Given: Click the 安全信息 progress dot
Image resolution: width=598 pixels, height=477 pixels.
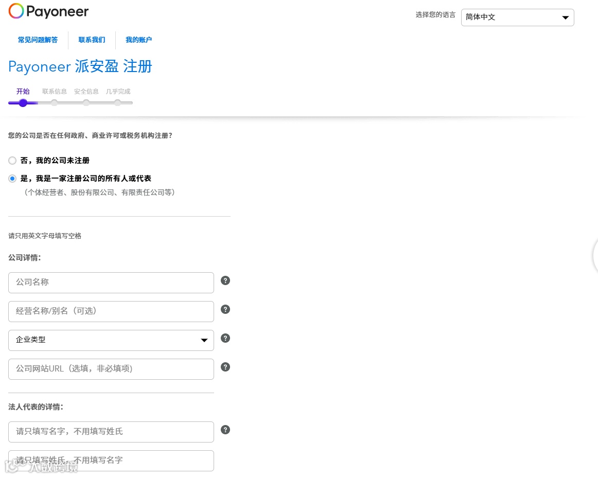Looking at the screenshot, I should [x=86, y=103].
